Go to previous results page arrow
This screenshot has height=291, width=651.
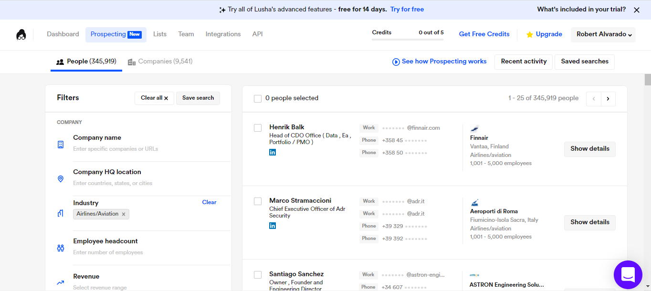(x=594, y=99)
